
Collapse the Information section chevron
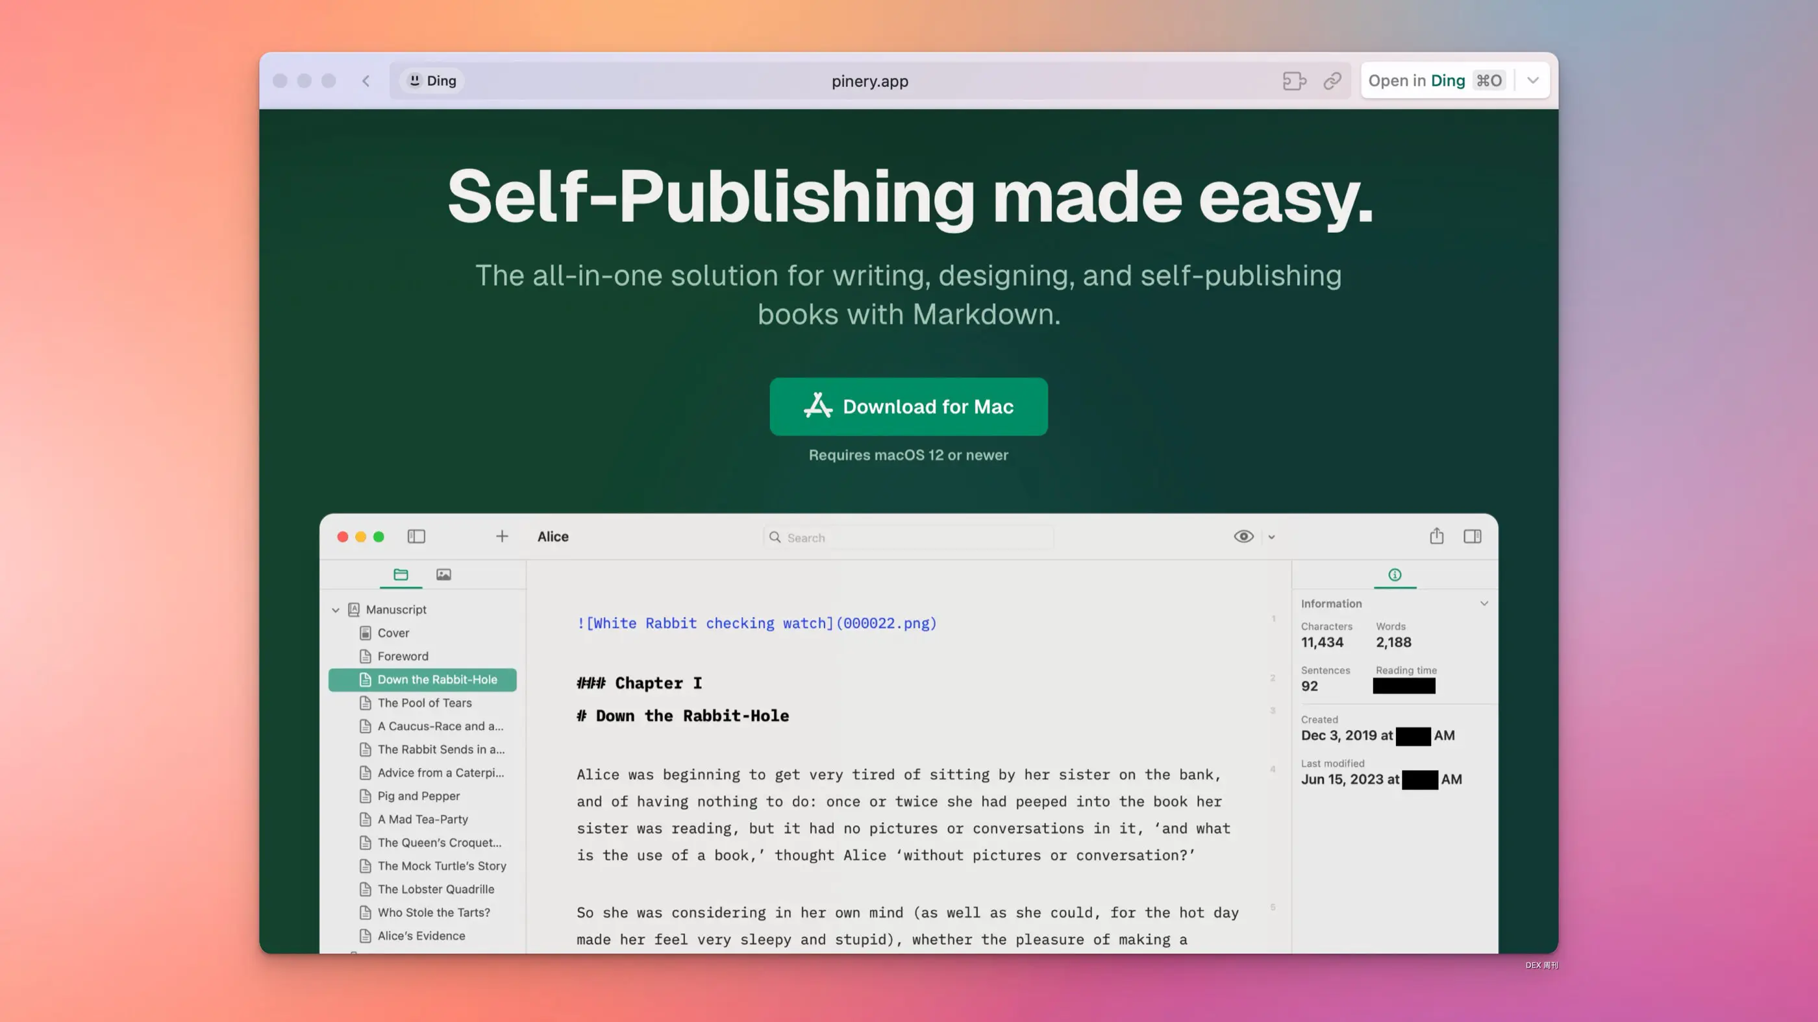(x=1484, y=603)
